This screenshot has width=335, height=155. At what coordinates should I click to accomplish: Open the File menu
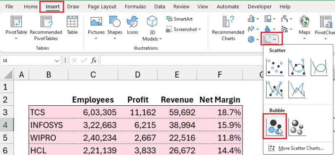[9, 7]
